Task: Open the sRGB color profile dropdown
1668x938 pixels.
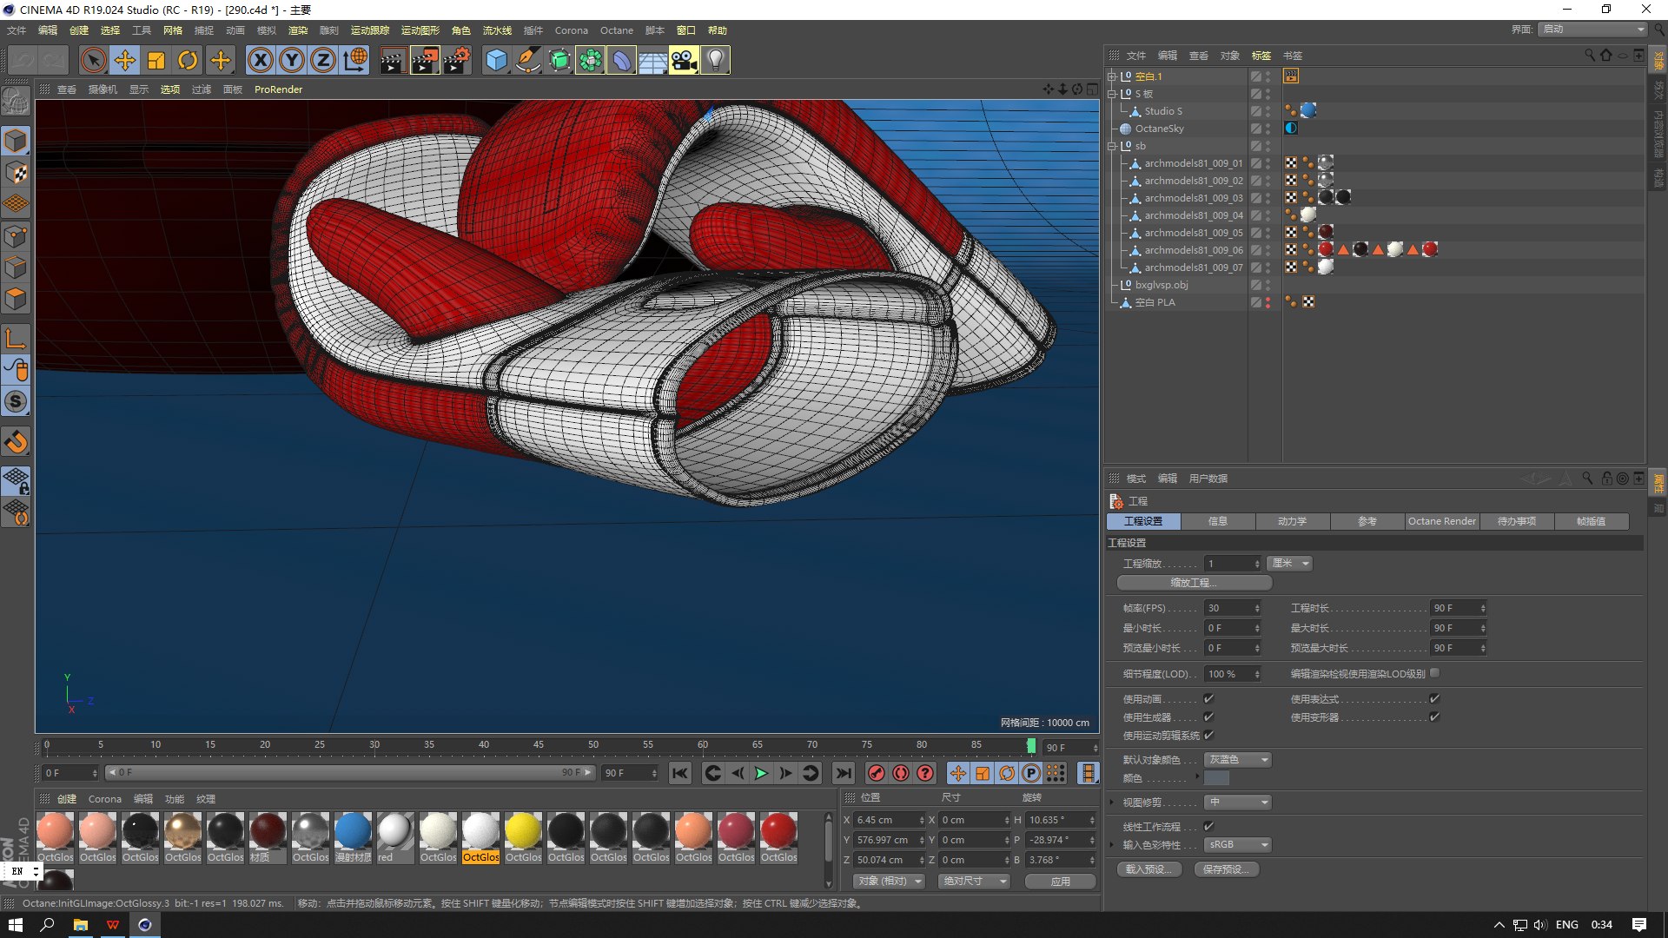Action: click(x=1238, y=844)
